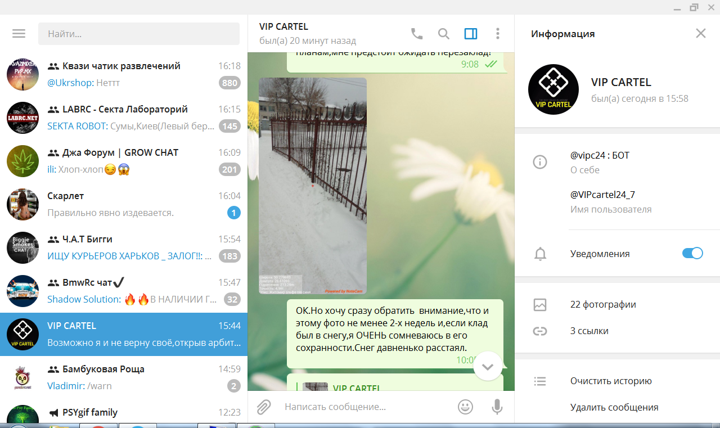This screenshot has height=428, width=720.
Task: Click 'был(а) сегодня в 15:58' status text
Action: tap(640, 98)
